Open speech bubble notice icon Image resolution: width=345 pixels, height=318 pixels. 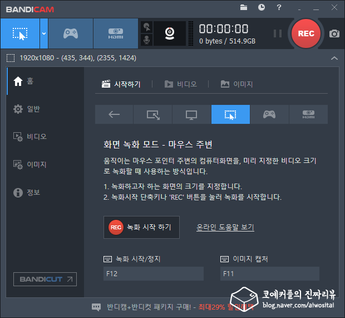[x=96, y=307]
